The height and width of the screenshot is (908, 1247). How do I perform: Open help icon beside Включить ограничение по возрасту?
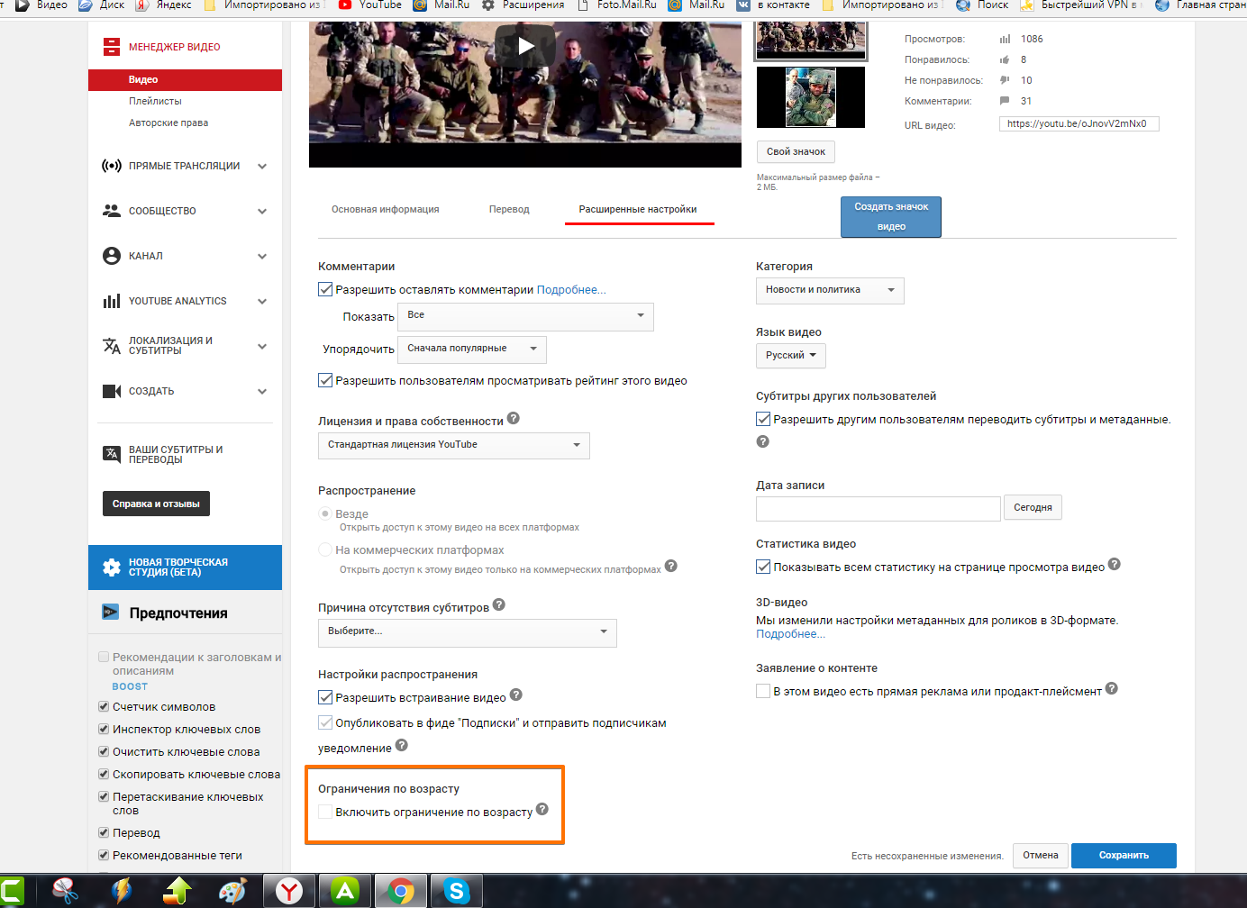point(542,809)
